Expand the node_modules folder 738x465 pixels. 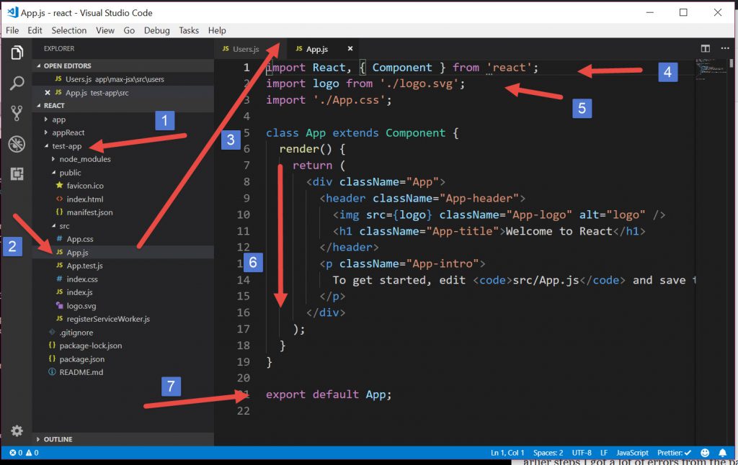click(x=84, y=159)
